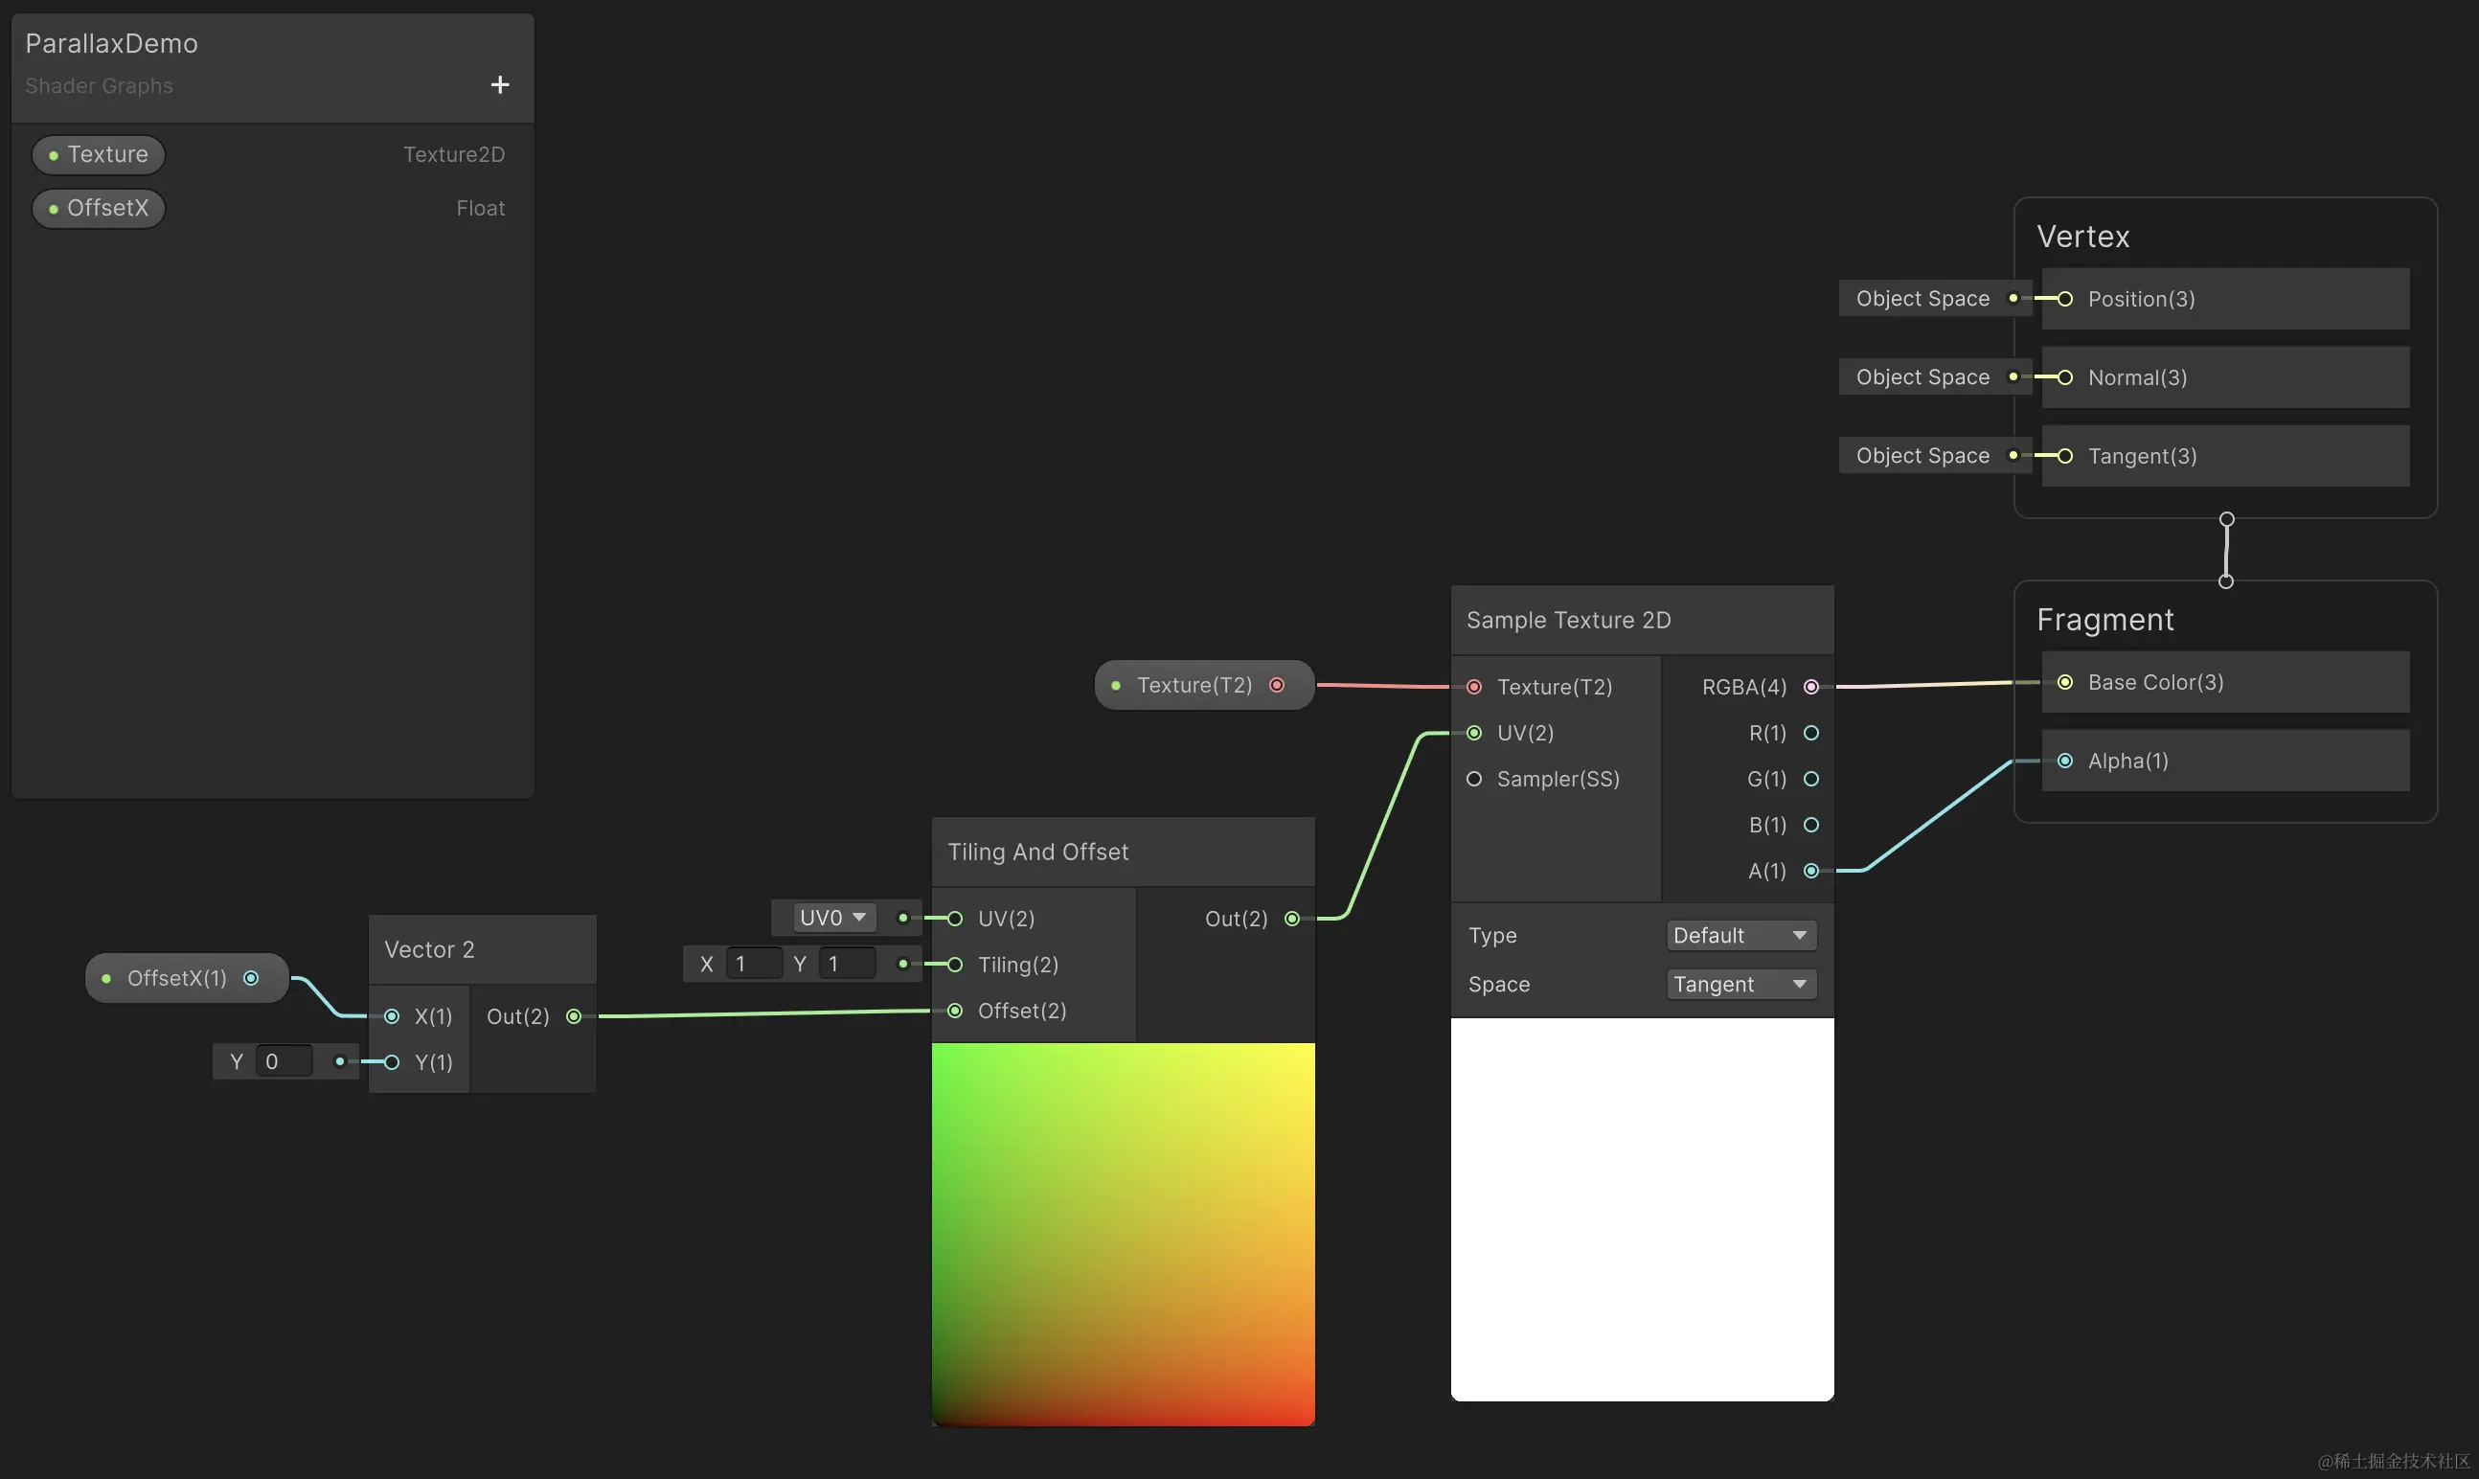Click the OffsetX(1) property node output port
2479x1479 pixels.
tap(251, 979)
